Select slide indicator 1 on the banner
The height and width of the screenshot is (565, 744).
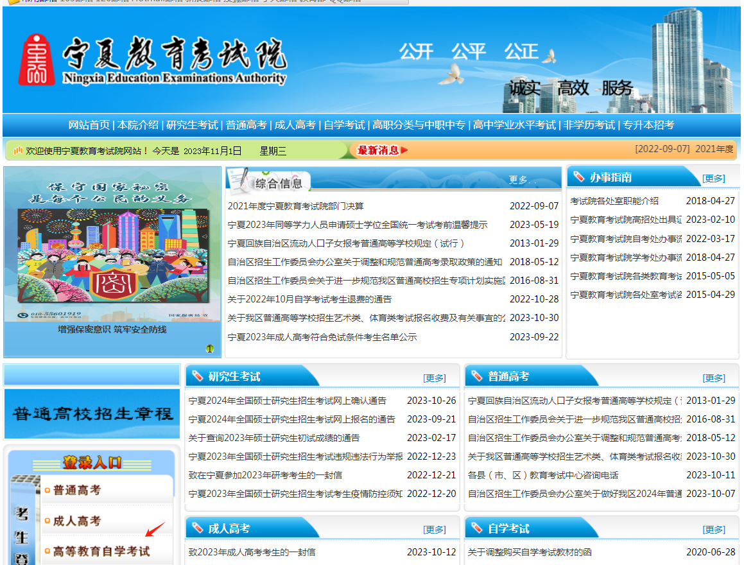pos(209,349)
